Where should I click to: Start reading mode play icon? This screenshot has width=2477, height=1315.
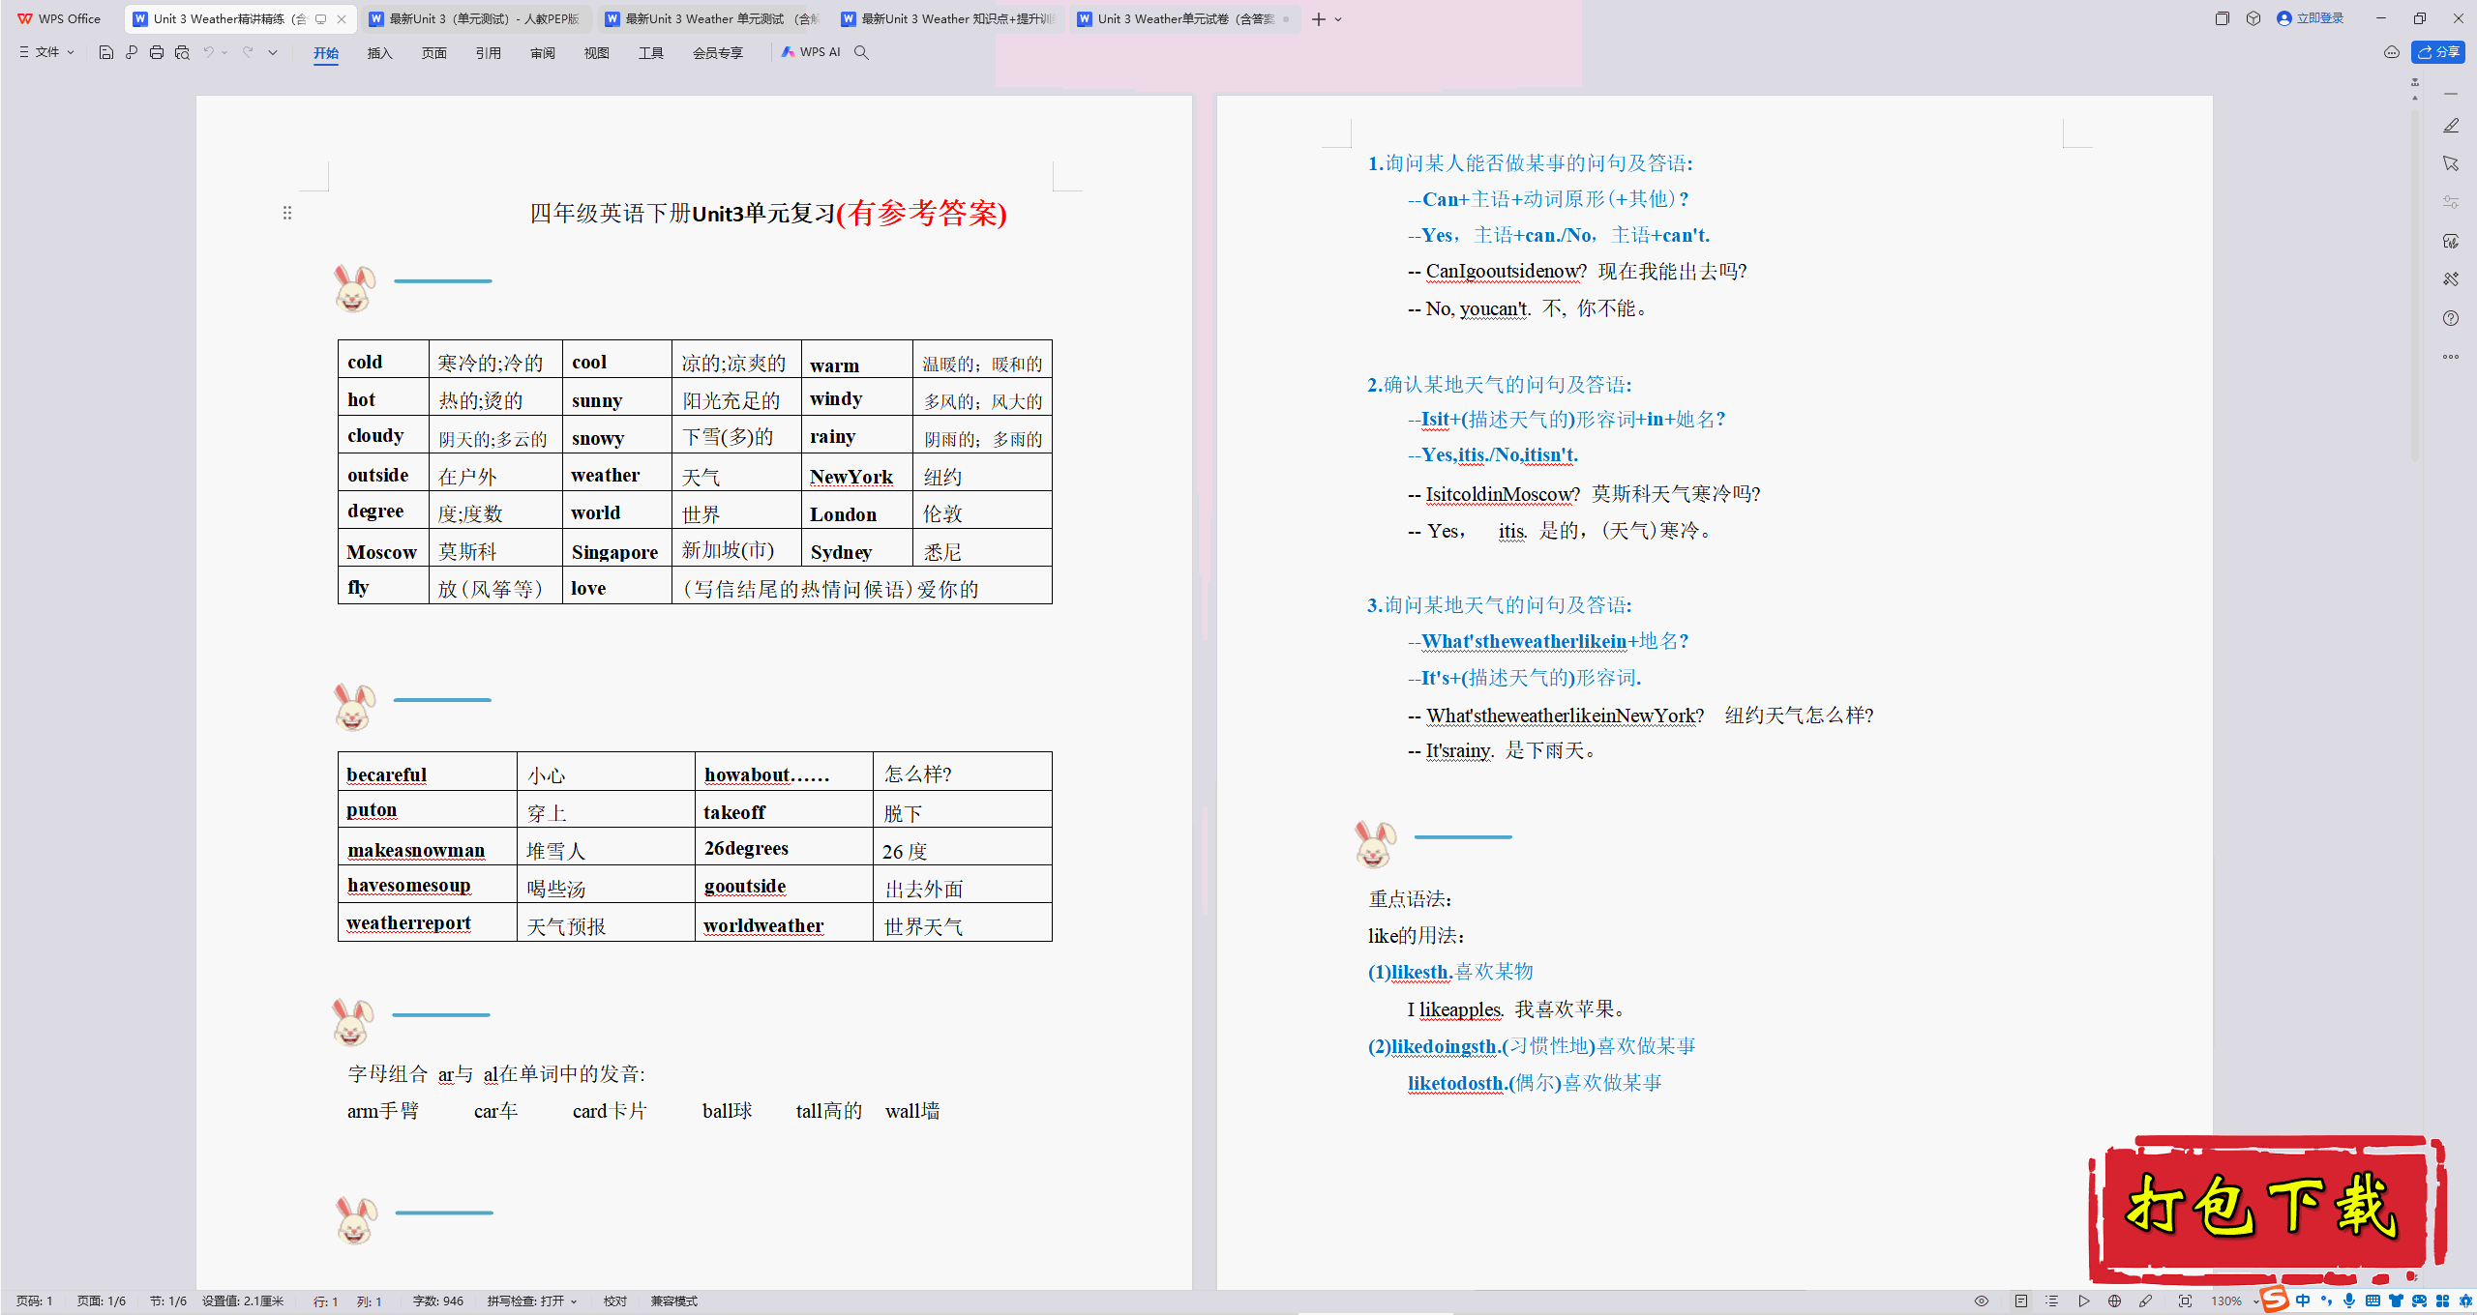tap(2084, 1301)
